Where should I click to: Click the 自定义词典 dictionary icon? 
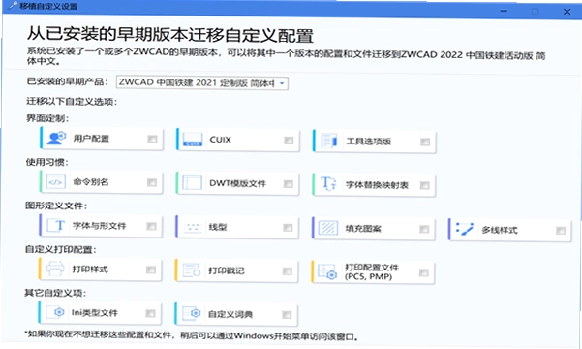point(191,314)
